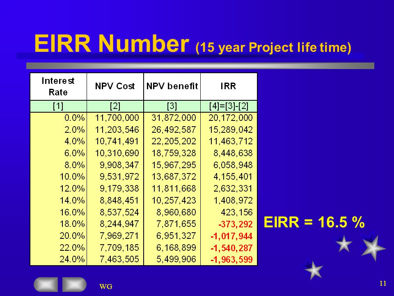
Task: Select IRR value 8,448,638
Action: (x=233, y=153)
